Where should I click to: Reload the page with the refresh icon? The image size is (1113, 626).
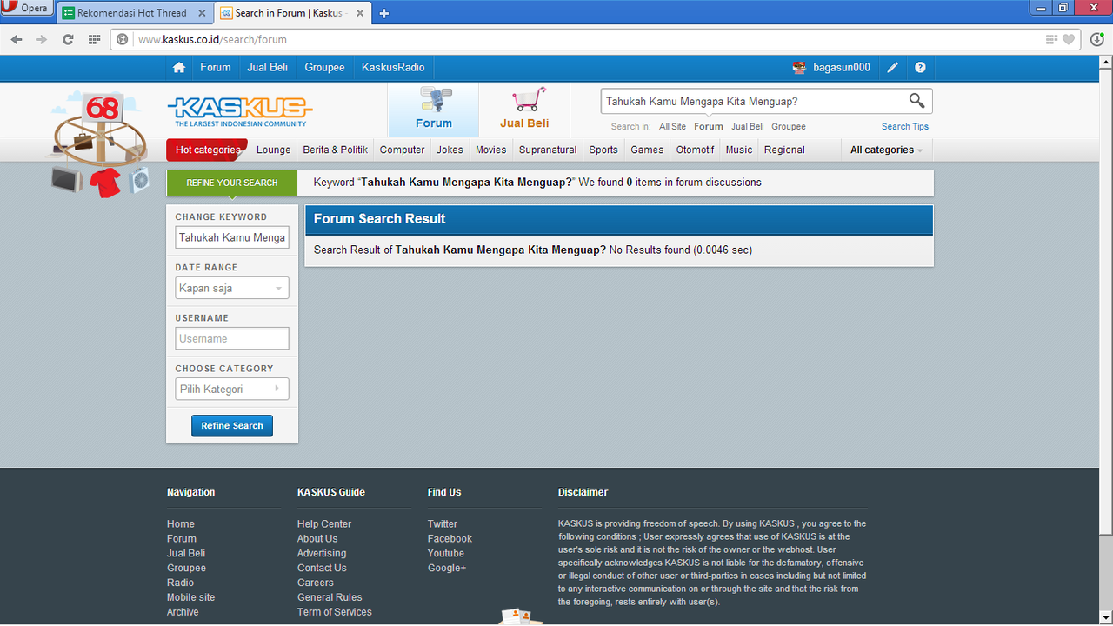68,39
